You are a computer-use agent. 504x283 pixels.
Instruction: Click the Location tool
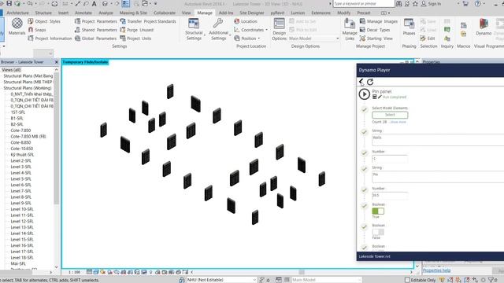click(x=246, y=21)
